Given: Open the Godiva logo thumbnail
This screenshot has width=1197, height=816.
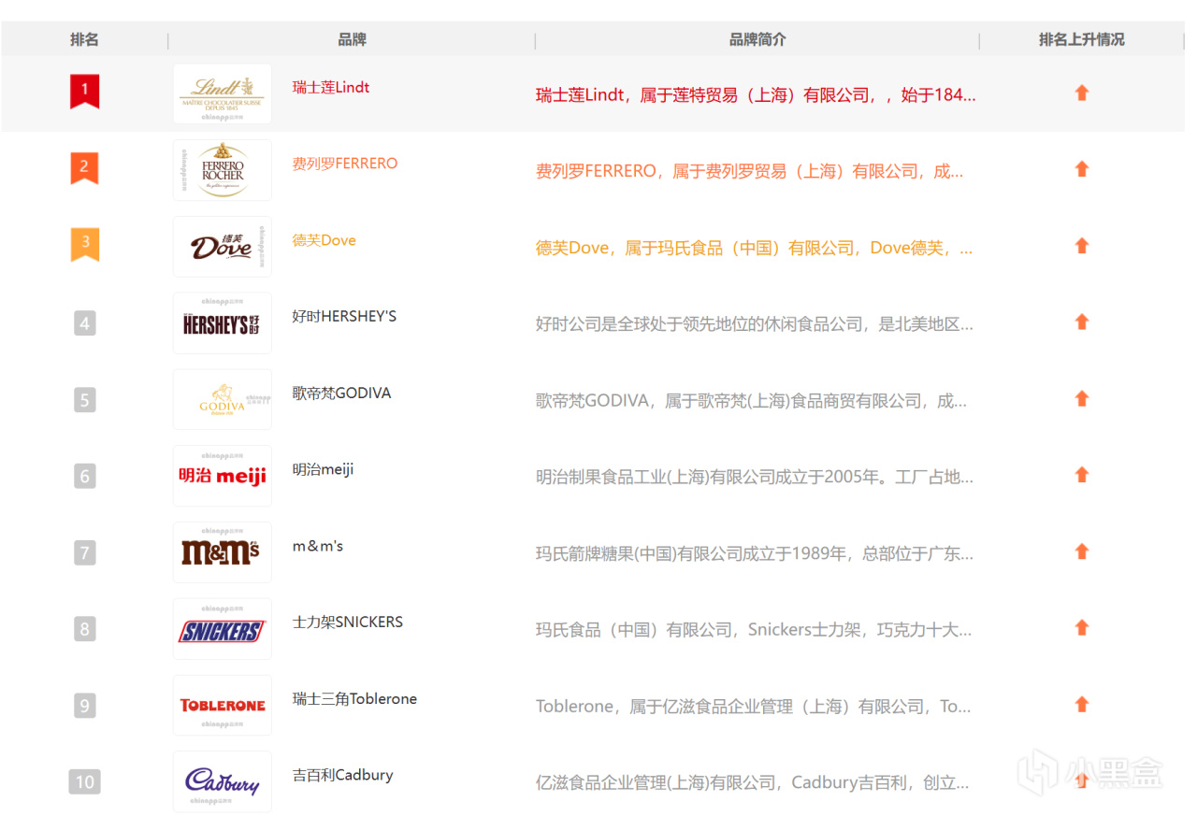Looking at the screenshot, I should click(223, 400).
